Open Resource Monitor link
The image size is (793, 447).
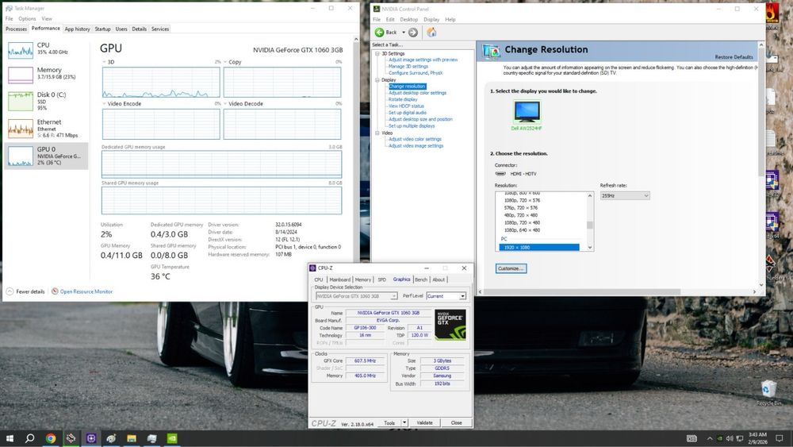pos(86,291)
